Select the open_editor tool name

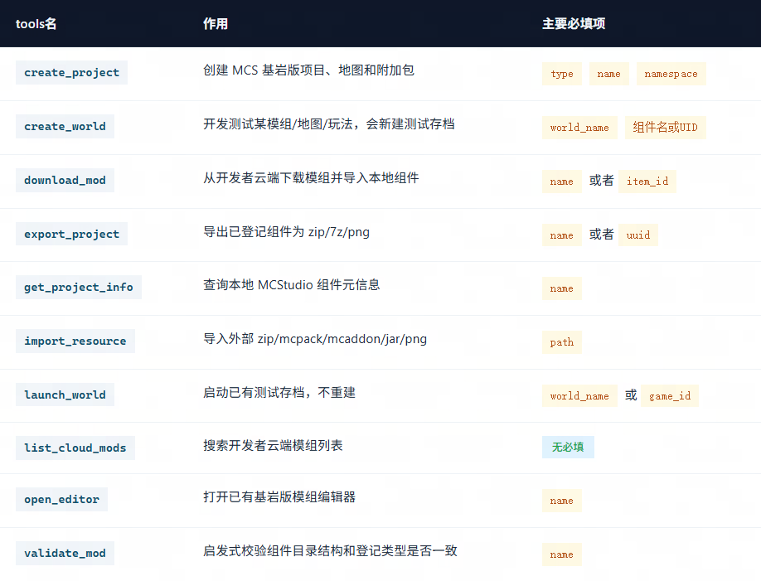pyautogui.click(x=61, y=499)
